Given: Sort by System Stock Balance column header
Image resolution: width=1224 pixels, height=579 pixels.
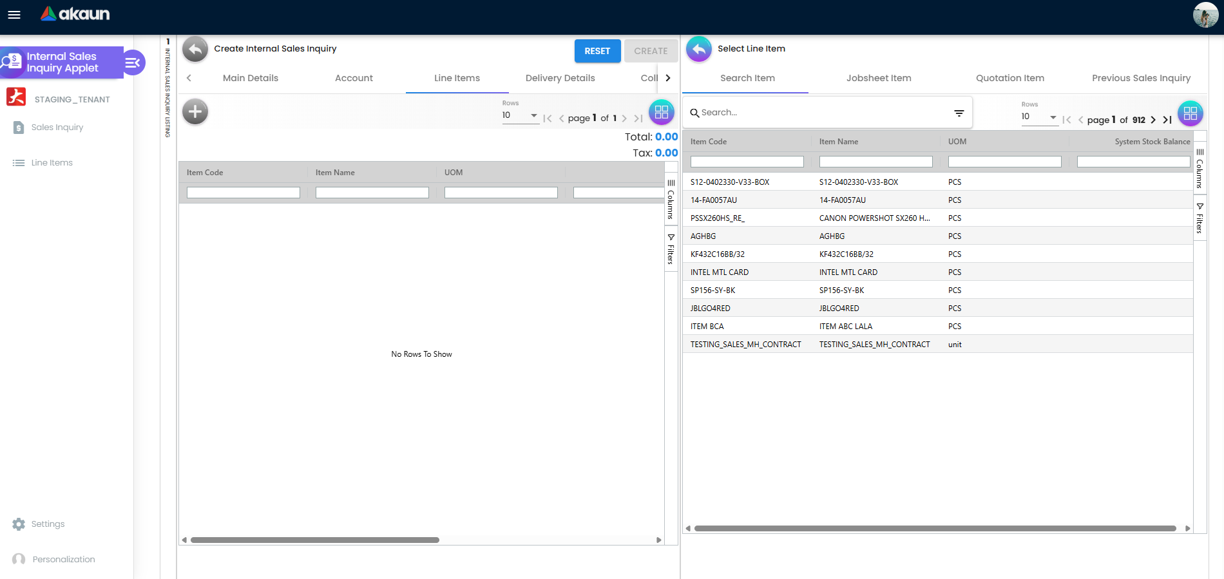Looking at the screenshot, I should pyautogui.click(x=1152, y=142).
